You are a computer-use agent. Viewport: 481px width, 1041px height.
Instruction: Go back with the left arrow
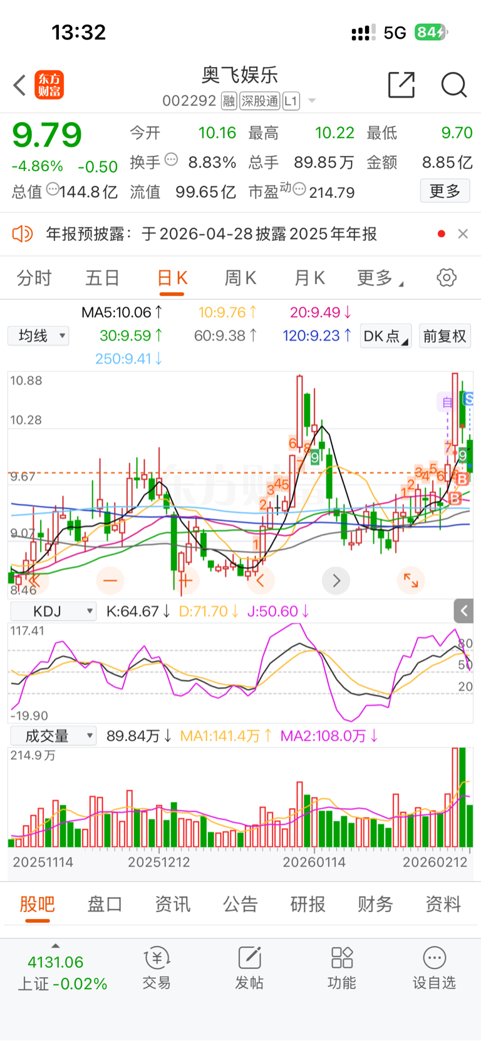coord(19,85)
